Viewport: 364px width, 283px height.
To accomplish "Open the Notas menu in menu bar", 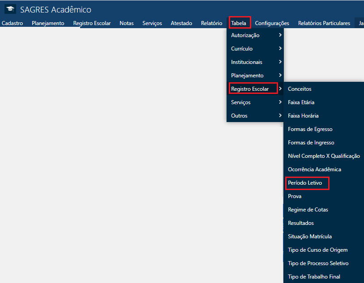I will point(126,23).
